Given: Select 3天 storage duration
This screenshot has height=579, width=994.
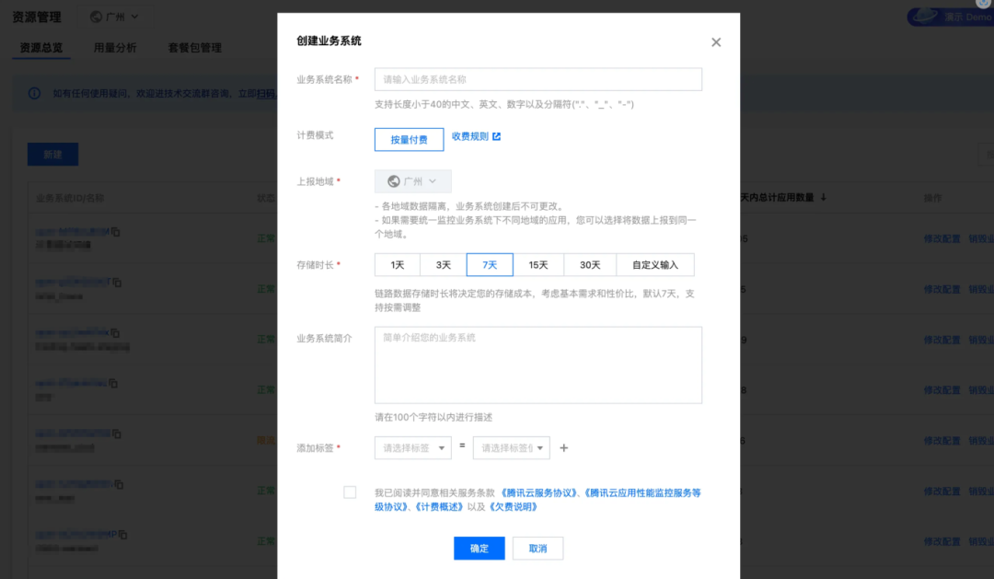Looking at the screenshot, I should click(x=443, y=265).
